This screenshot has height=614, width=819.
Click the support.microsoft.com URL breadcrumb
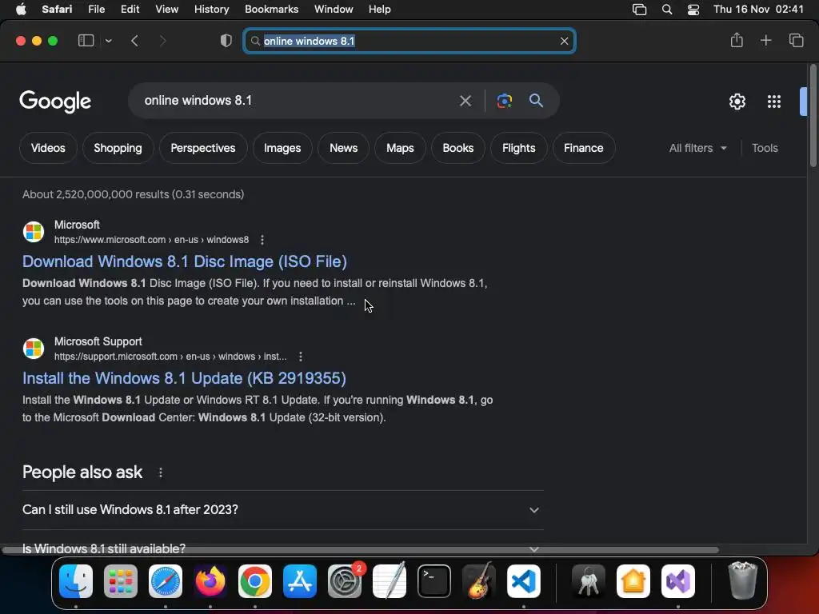[170, 357]
